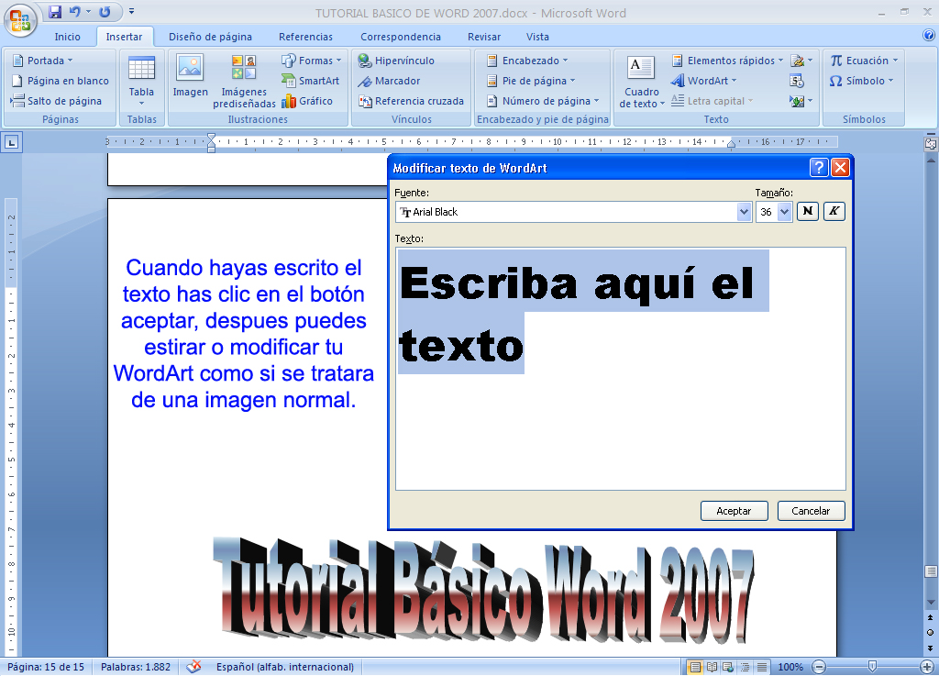Image resolution: width=939 pixels, height=676 pixels.
Task: Undo last action in quick access toolbar
Action: (x=75, y=11)
